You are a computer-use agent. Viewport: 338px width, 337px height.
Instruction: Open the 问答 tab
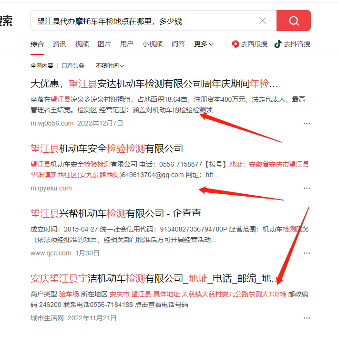coord(178,44)
